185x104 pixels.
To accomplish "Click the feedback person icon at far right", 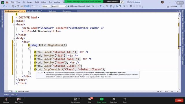I will point(181,6).
